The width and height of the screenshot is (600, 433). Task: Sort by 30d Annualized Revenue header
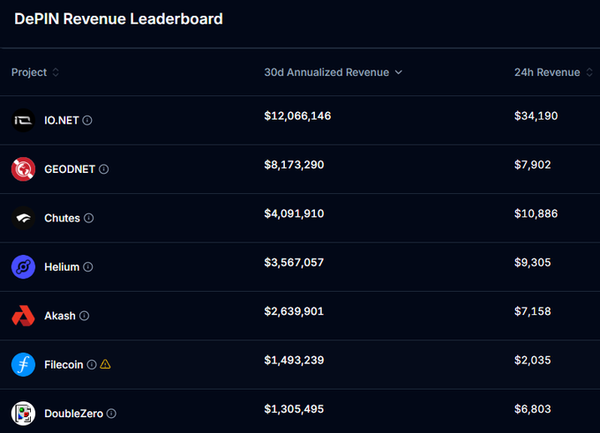(x=326, y=72)
